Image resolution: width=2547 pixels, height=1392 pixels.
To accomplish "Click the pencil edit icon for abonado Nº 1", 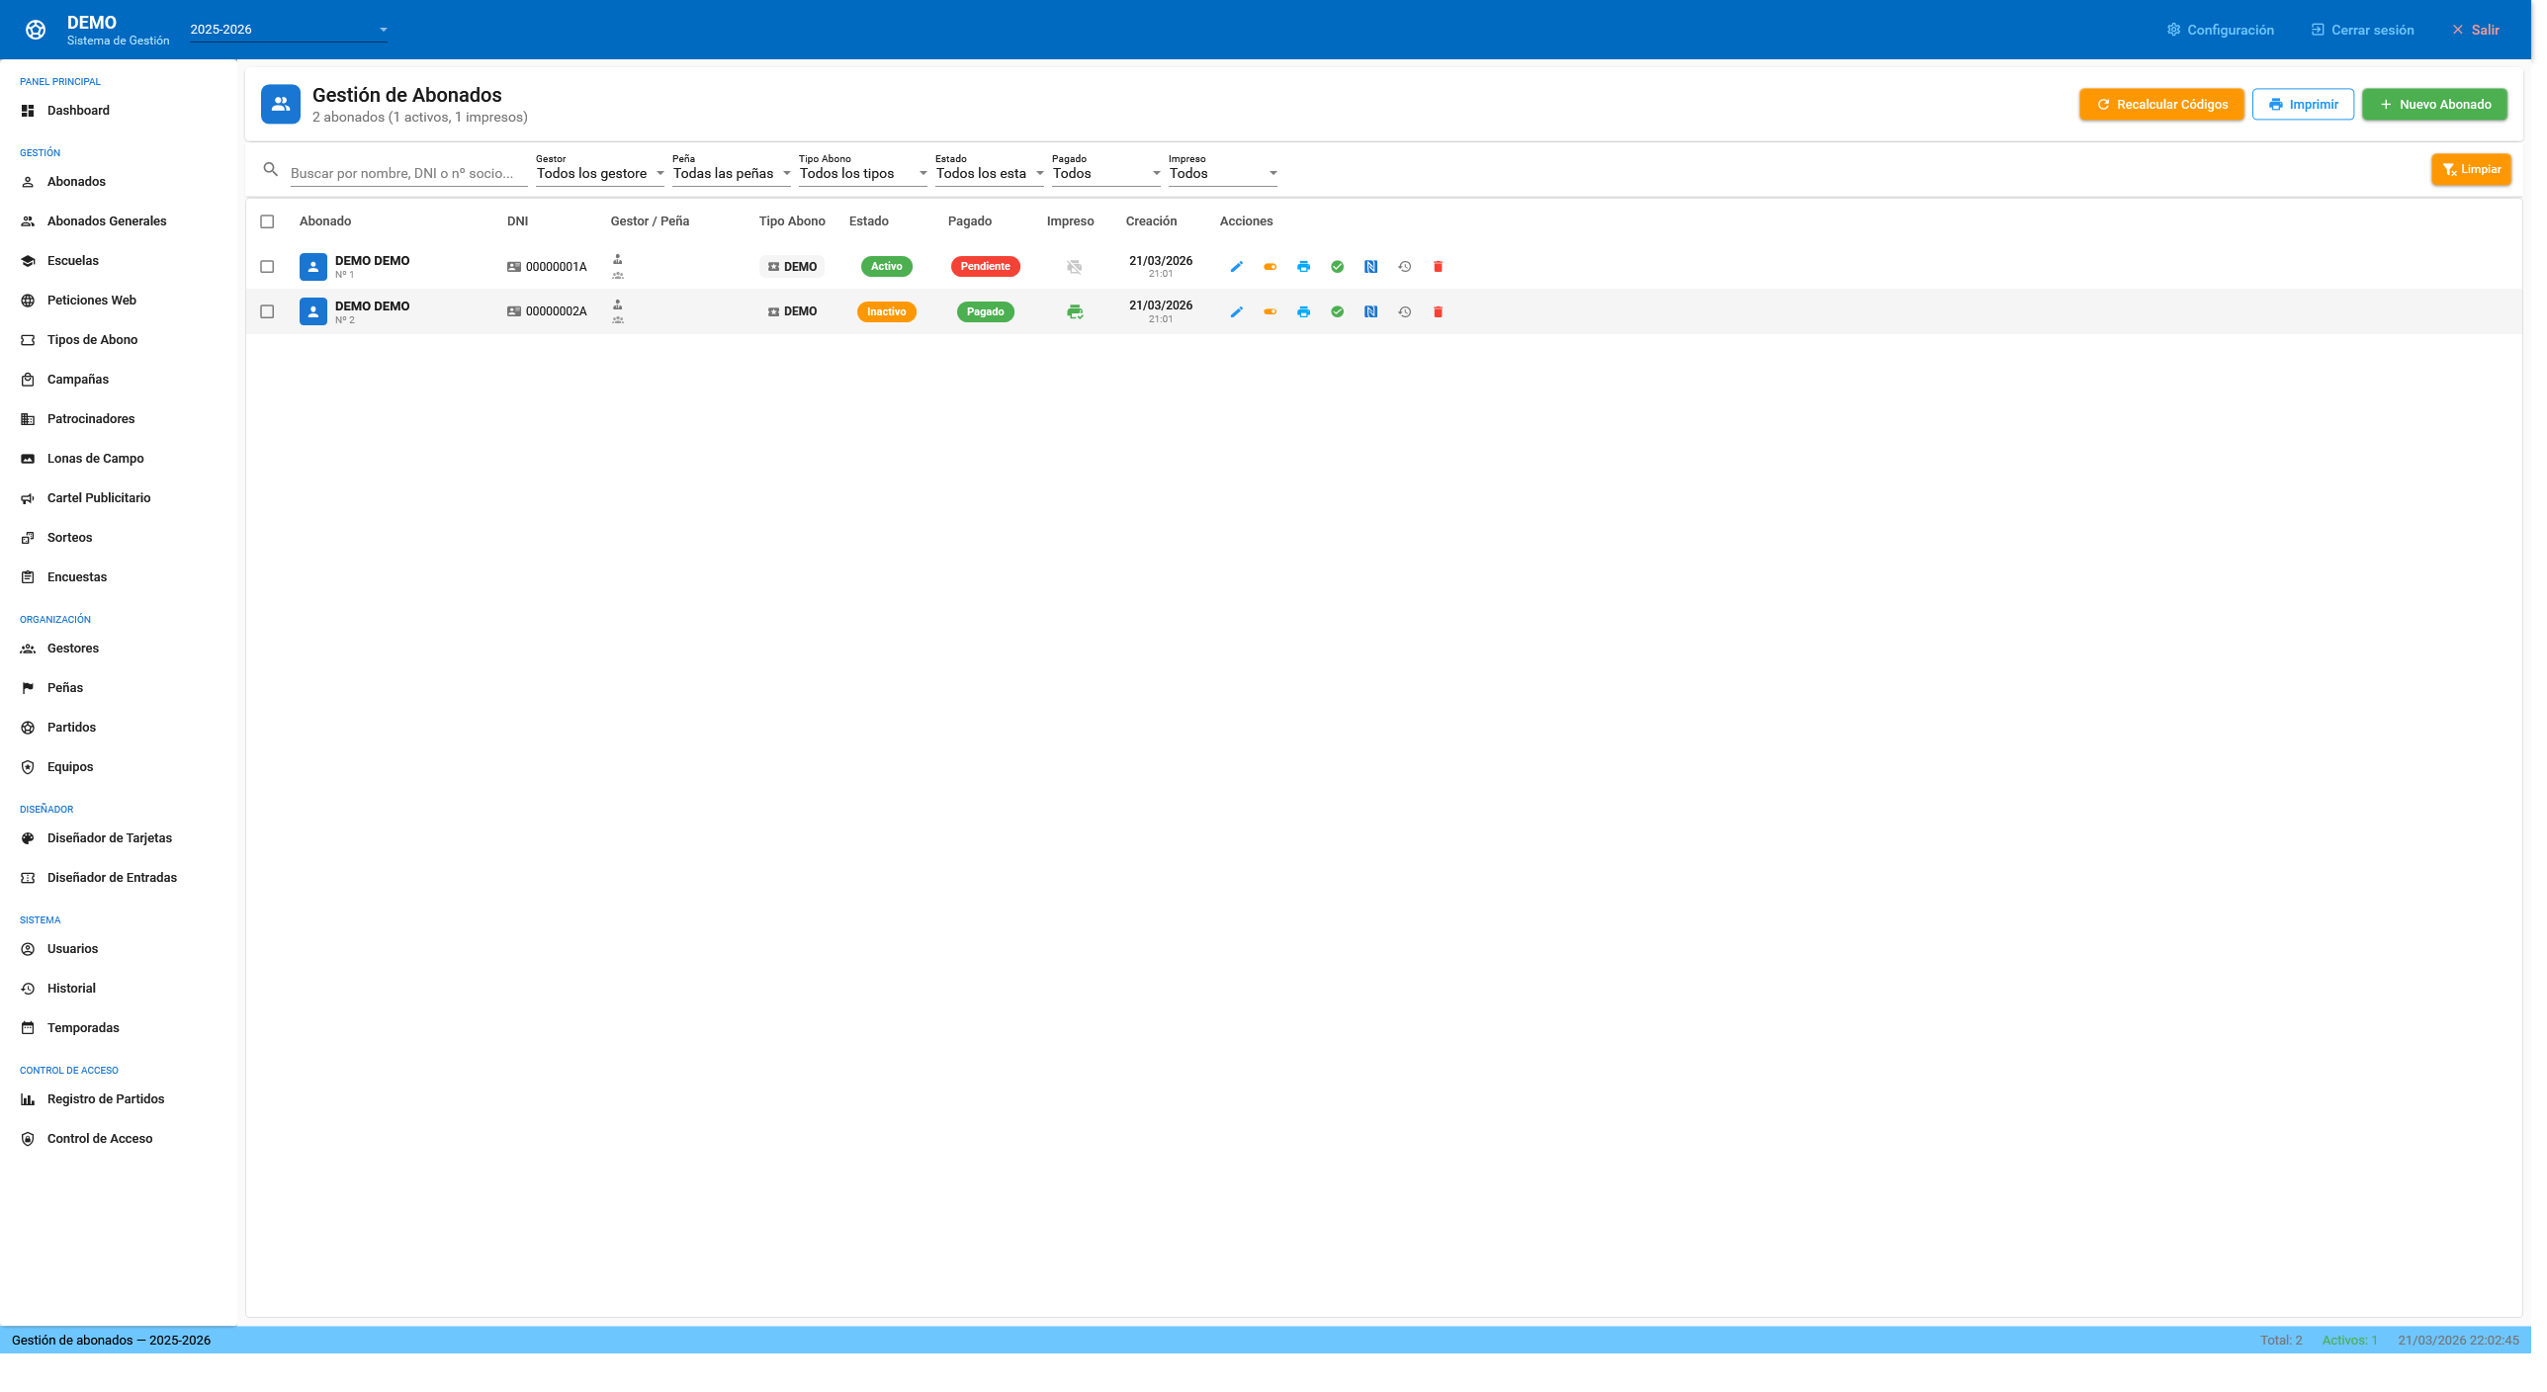I will pos(1236,267).
